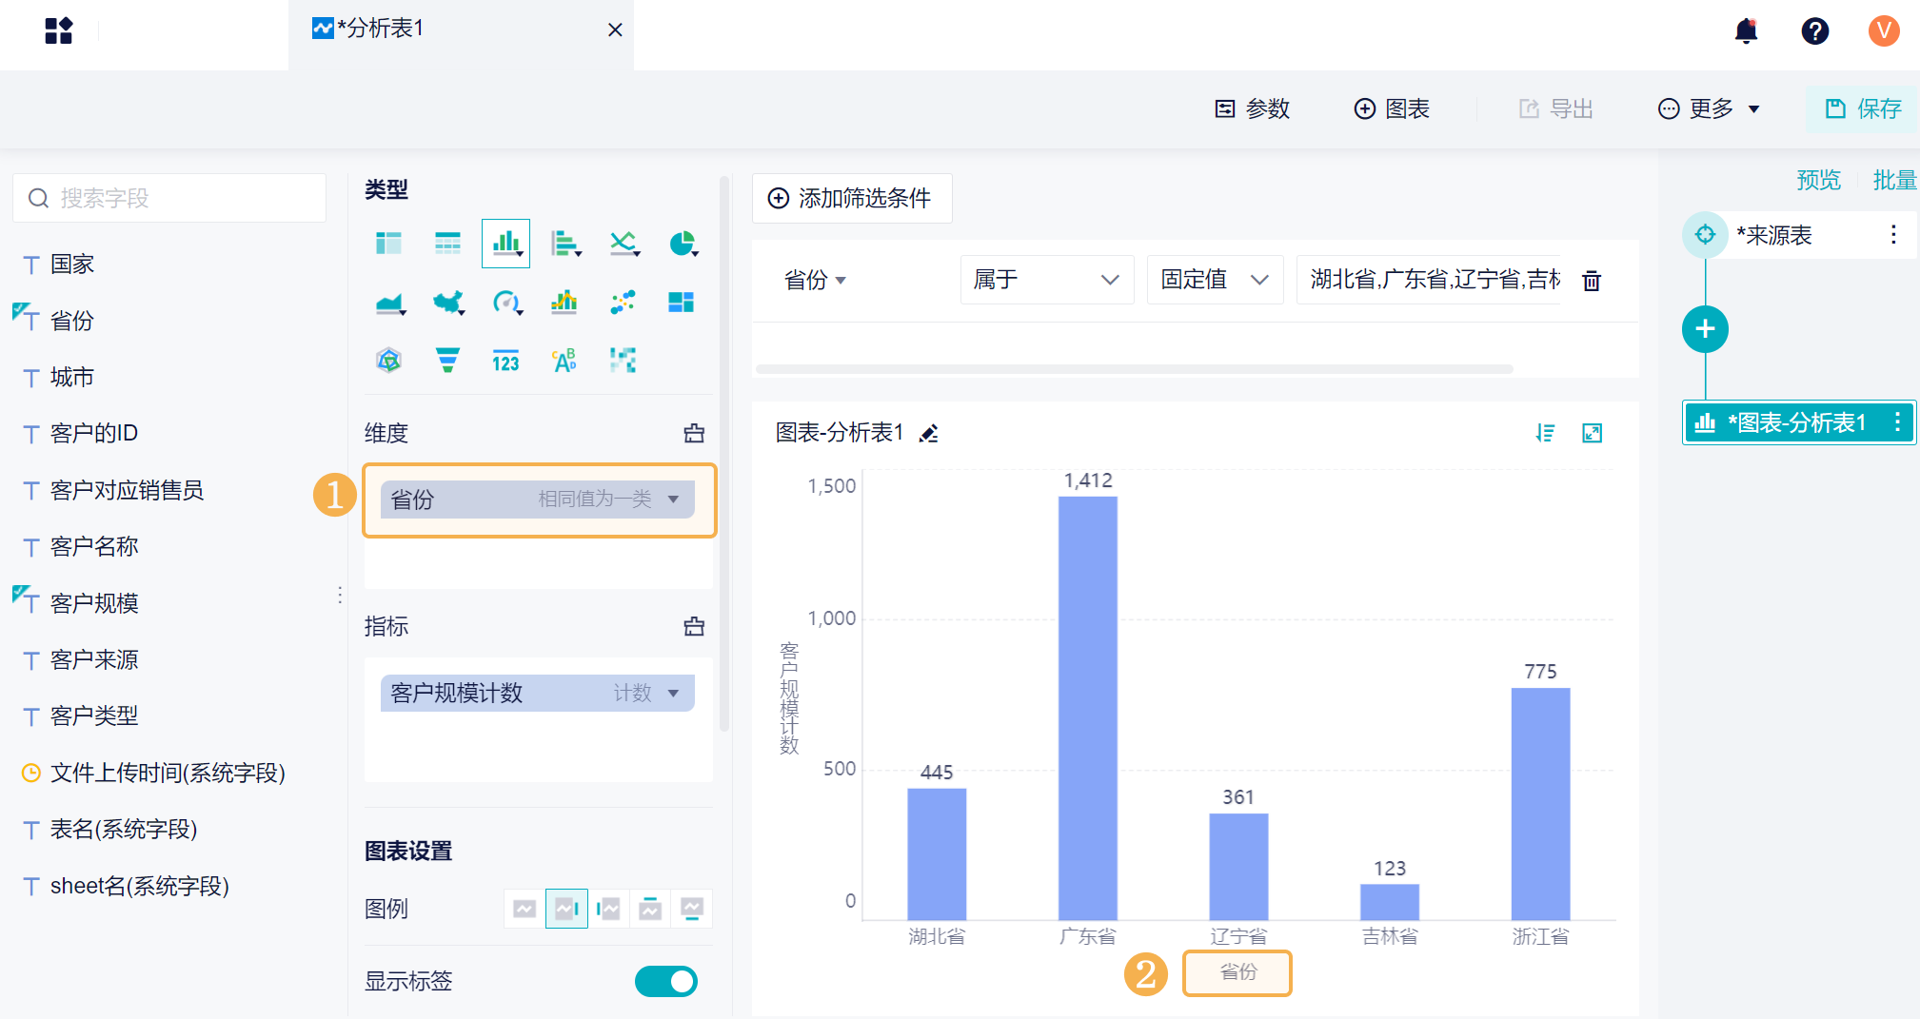
Task: Select the treemap chart type icon
Action: click(x=682, y=303)
